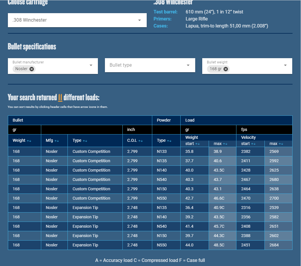Click the Lapua case trim length text
The image size is (301, 266).
(227, 26)
